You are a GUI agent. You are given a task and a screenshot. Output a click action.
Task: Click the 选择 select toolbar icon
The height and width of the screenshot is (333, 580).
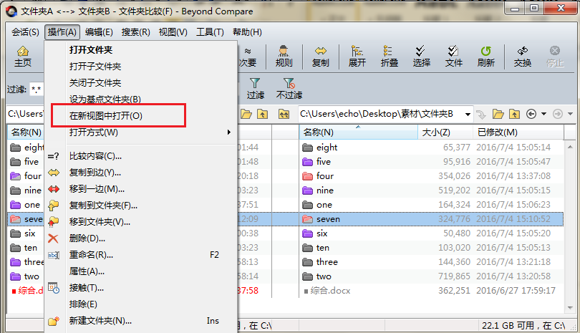pos(421,57)
